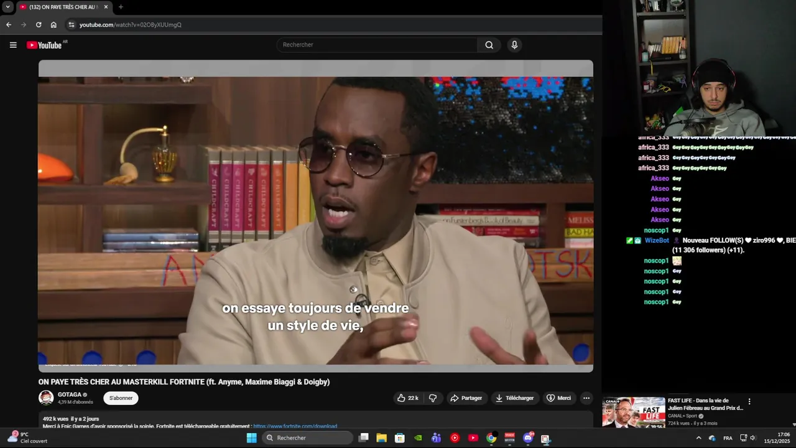796x448 pixels.
Task: Open Microsoft Teams from the taskbar
Action: click(x=436, y=438)
